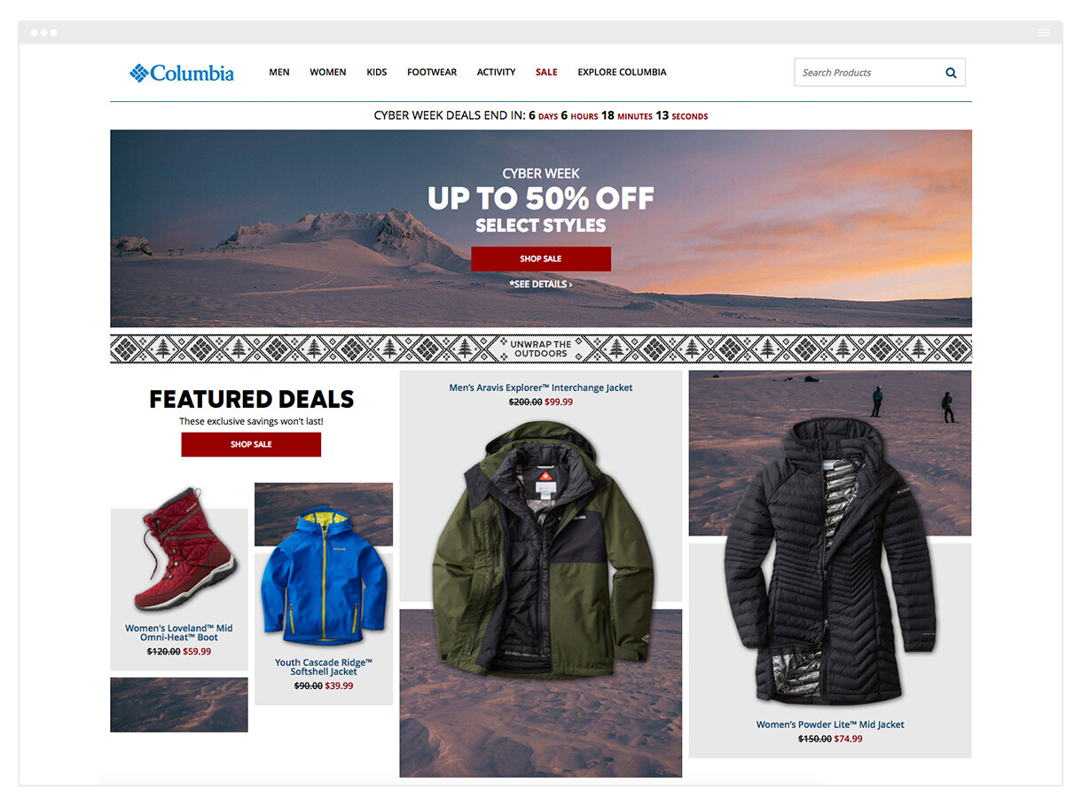Open the EXPLORE COLUMBIA menu
Image resolution: width=1082 pixels, height=798 pixels.
(x=622, y=73)
